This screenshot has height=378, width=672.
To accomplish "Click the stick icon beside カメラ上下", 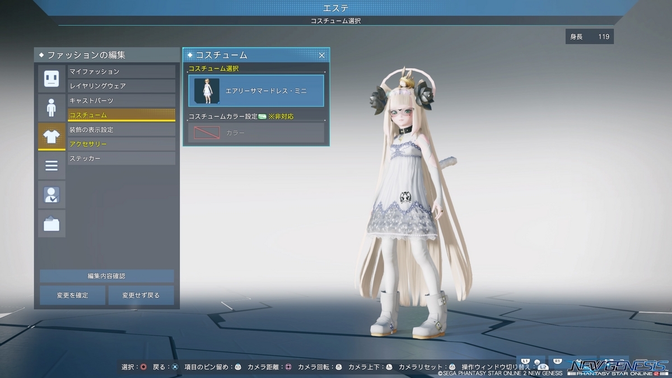I will (389, 367).
